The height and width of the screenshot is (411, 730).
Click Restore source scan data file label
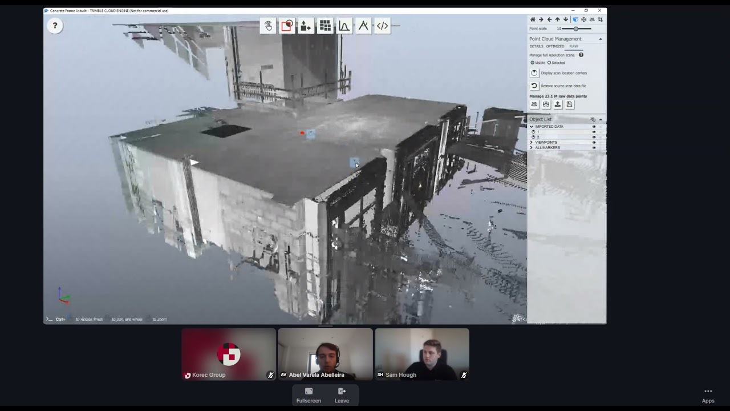click(563, 86)
